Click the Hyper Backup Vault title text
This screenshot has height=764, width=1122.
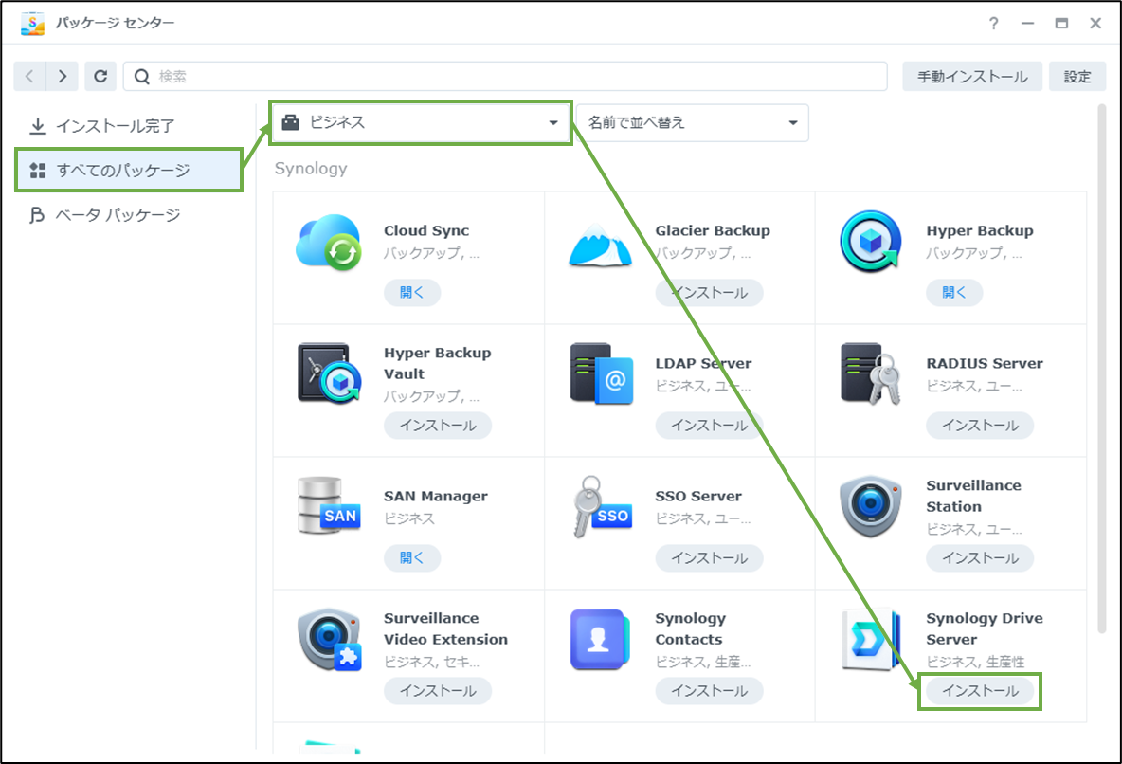437,363
